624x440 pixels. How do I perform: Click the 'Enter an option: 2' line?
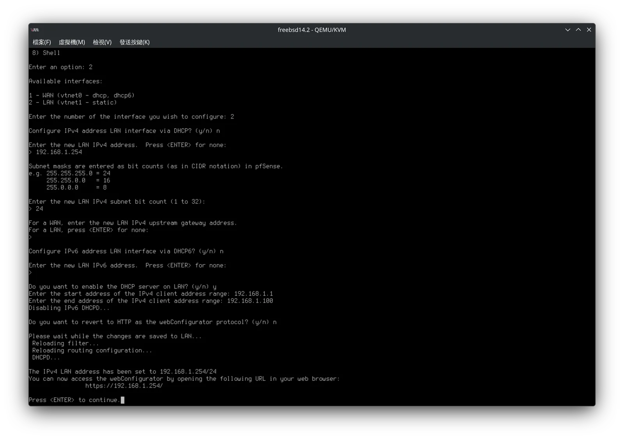coord(60,67)
